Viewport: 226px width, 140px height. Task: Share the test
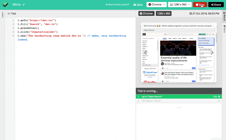[x=216, y=5]
